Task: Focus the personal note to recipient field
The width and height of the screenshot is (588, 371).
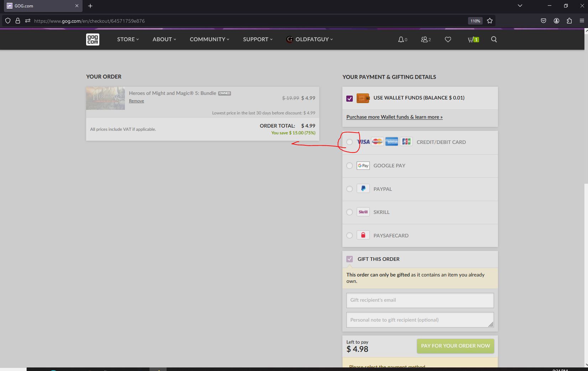Action: (x=420, y=320)
